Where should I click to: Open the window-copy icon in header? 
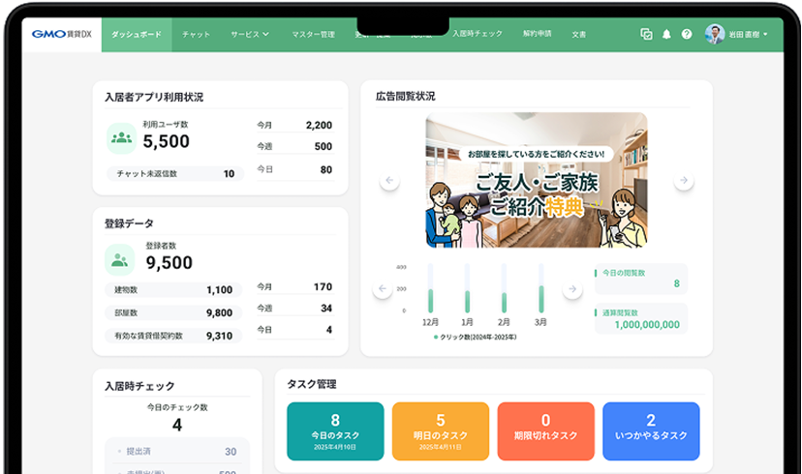[x=646, y=34]
